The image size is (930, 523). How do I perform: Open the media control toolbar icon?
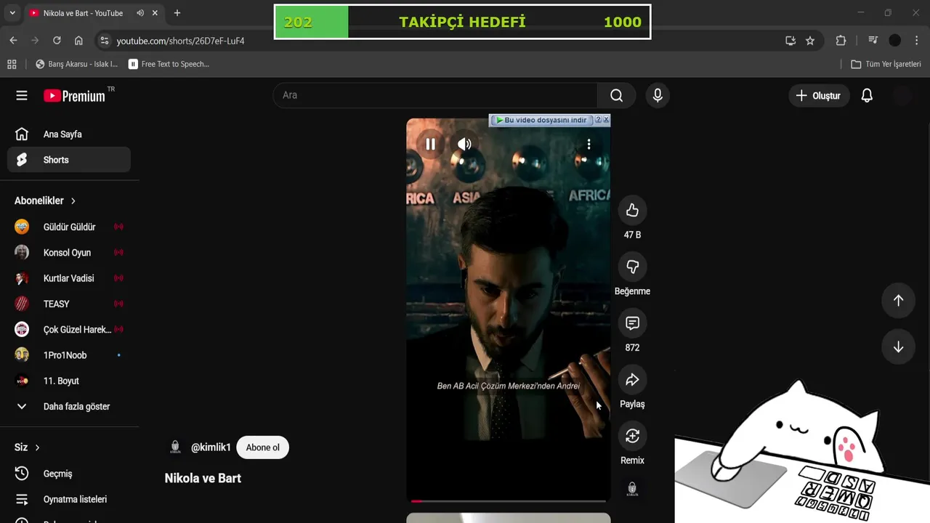tap(873, 41)
